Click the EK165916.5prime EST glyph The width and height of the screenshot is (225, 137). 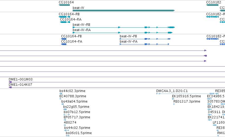[173, 99]
